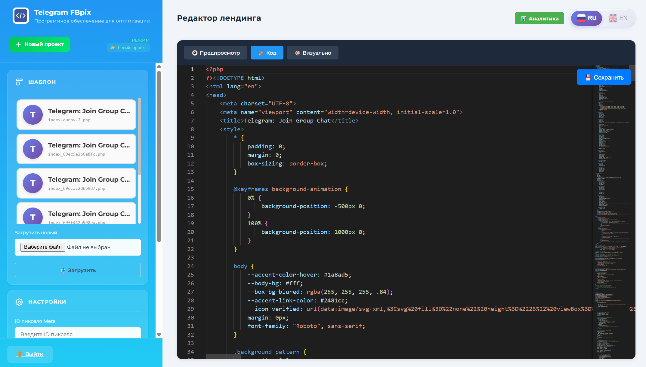Click the @keyframes background-animation line

[x=291, y=189]
